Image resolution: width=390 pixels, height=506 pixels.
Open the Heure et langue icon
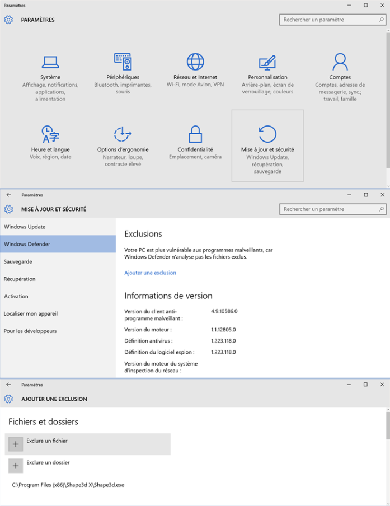[50, 134]
